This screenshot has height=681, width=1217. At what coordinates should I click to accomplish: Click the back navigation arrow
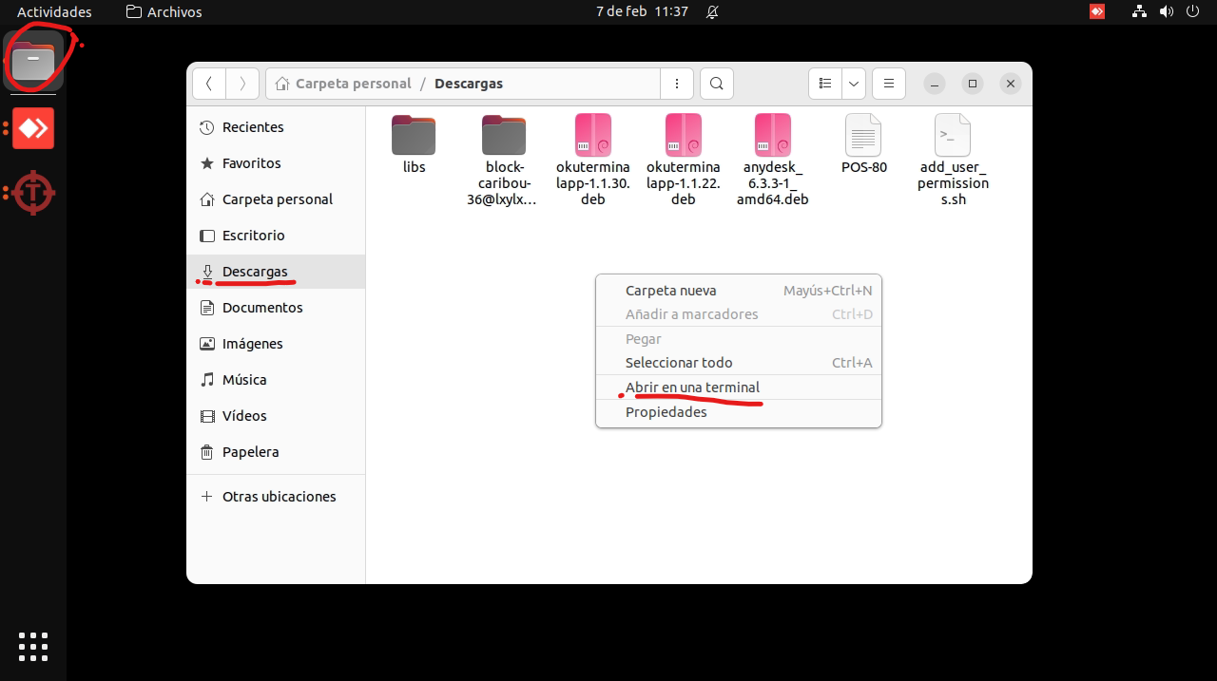click(x=209, y=84)
